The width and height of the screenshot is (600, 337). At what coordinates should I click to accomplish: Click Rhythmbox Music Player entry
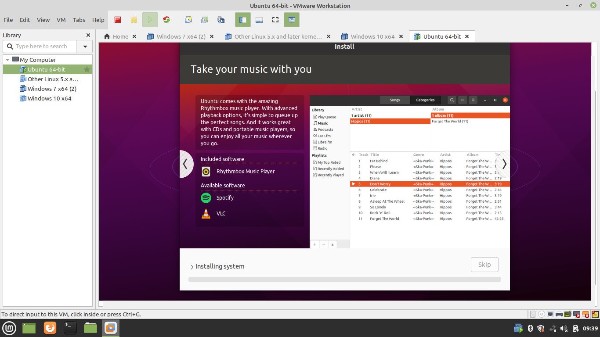(x=238, y=171)
